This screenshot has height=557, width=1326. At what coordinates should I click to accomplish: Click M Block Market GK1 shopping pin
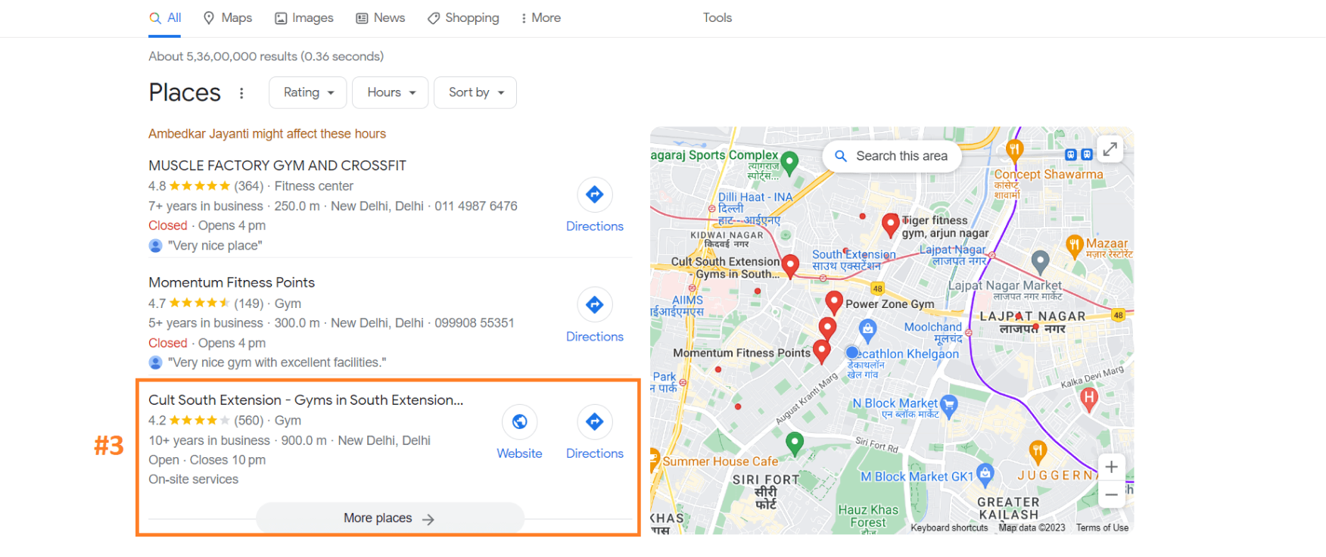(x=985, y=475)
